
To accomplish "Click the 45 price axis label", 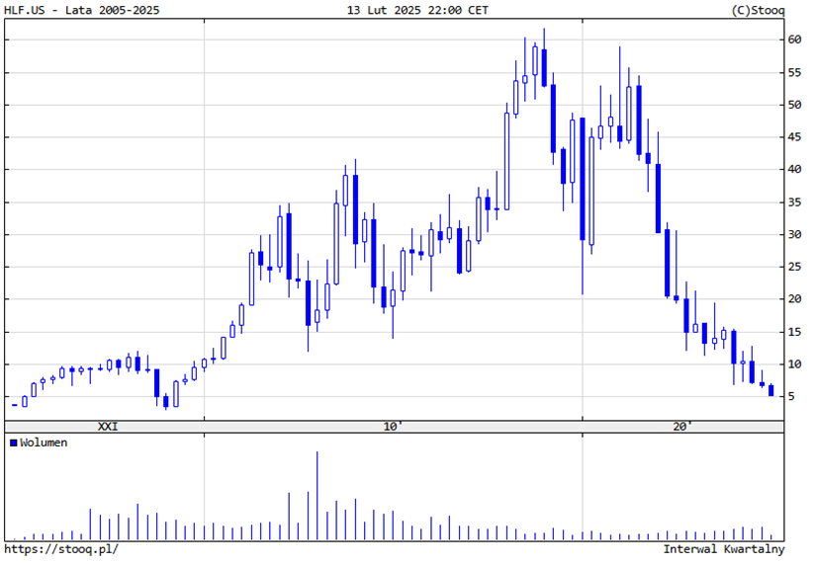I will (x=793, y=137).
